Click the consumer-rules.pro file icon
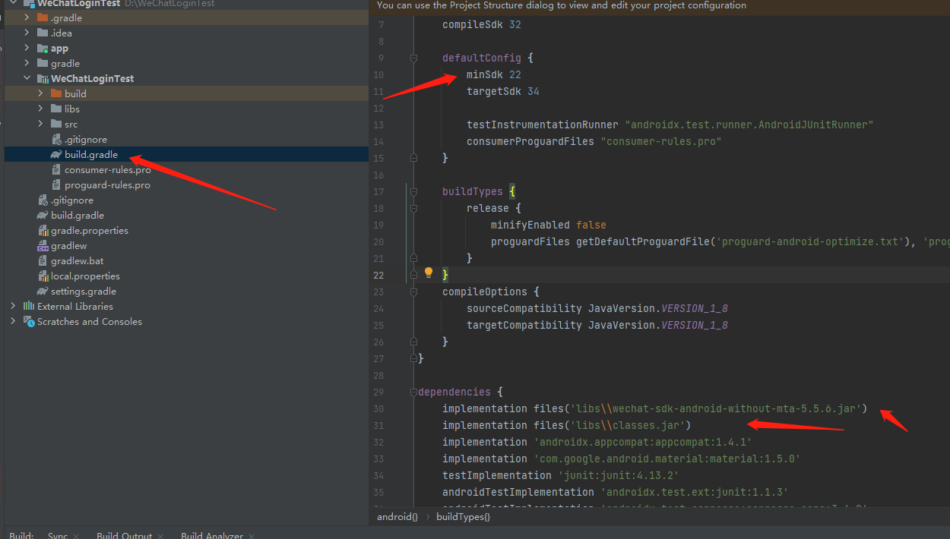 (x=57, y=169)
